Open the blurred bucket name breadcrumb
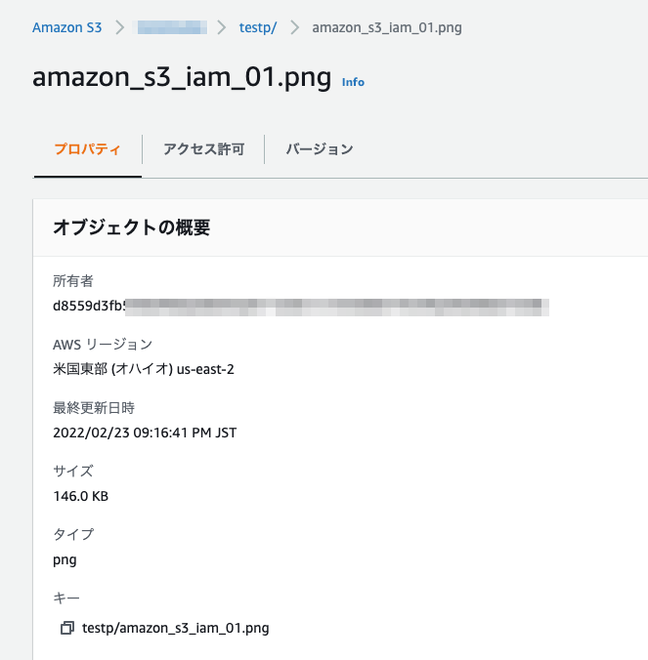The height and width of the screenshot is (660, 648). point(172,27)
